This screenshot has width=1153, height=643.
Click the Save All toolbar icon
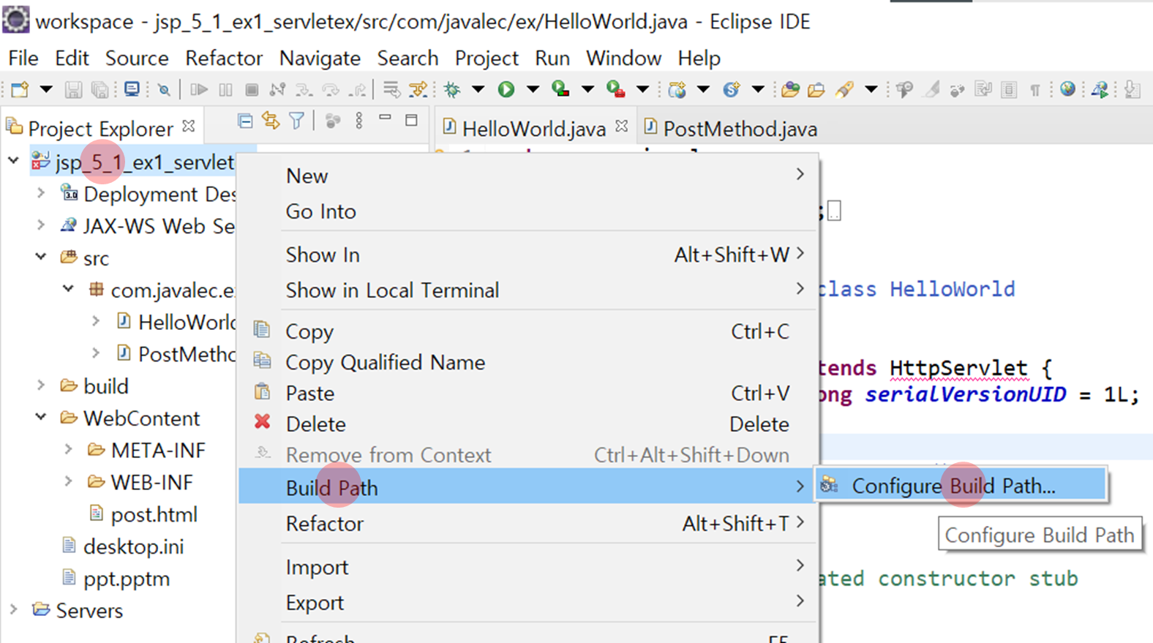click(100, 89)
